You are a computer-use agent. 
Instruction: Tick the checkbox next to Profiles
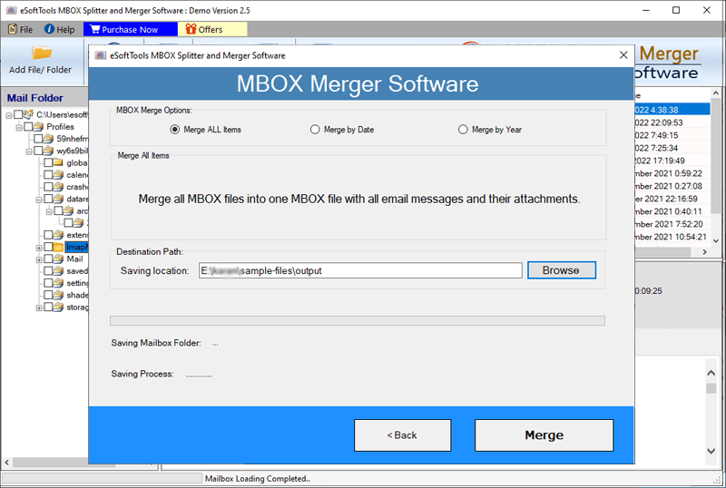28,126
